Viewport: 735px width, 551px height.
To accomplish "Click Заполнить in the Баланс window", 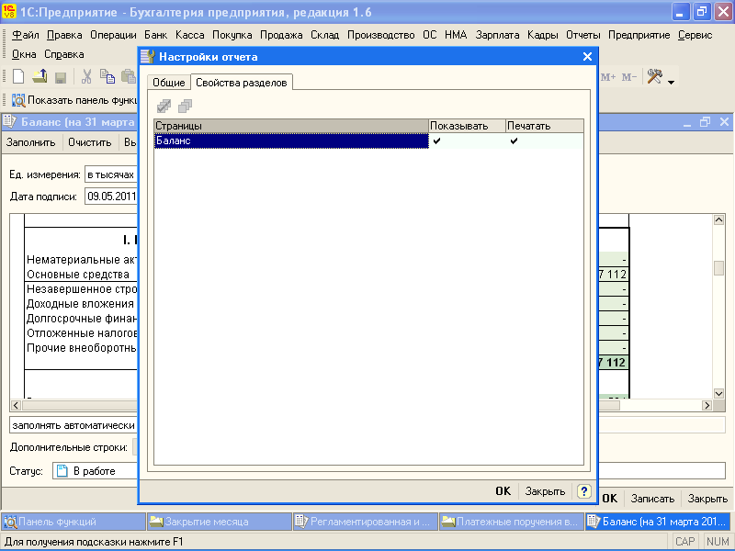I will [31, 142].
